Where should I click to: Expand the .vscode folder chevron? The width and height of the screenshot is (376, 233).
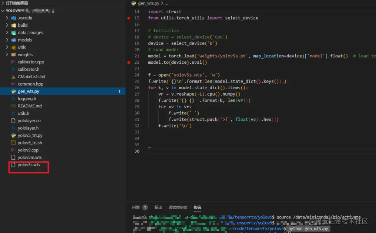7,18
